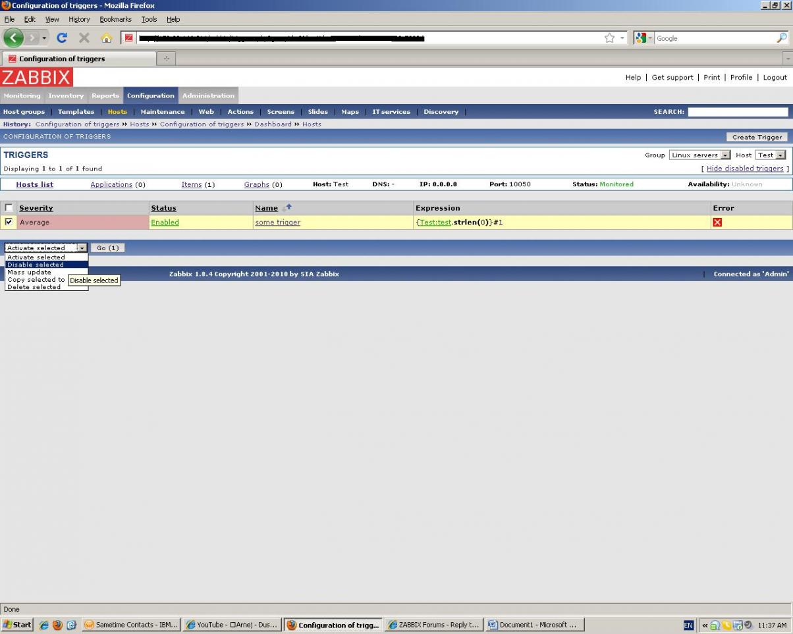
Task: Open the Actions submenu item
Action: click(240, 112)
